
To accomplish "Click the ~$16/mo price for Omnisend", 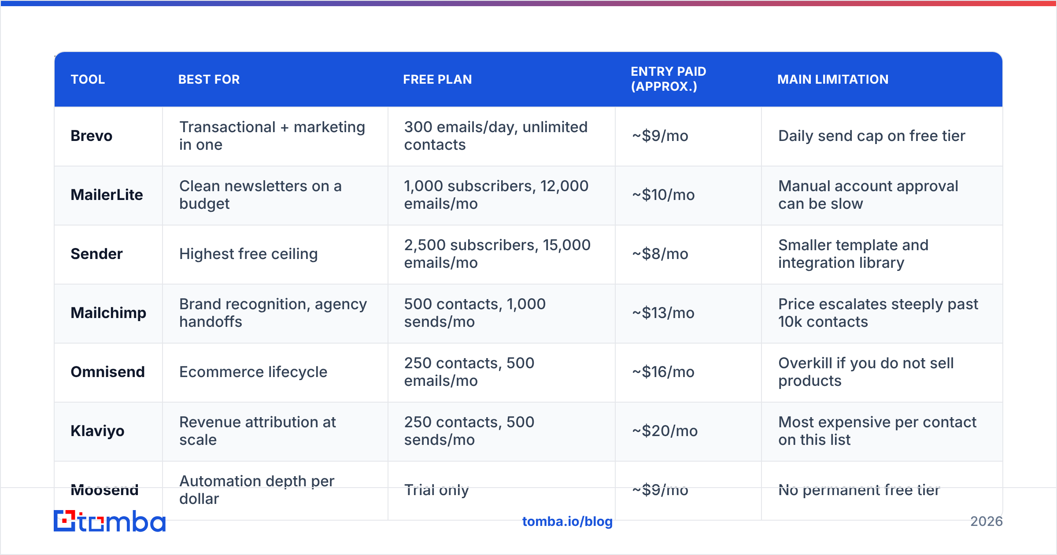I will coord(663,372).
